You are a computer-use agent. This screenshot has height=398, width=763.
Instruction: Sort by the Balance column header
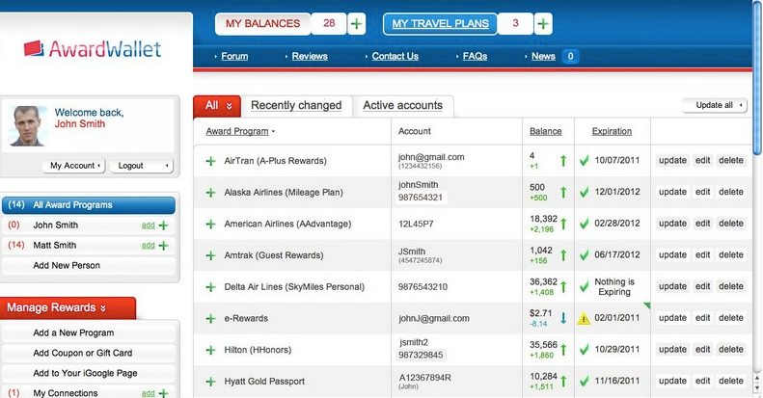click(545, 131)
